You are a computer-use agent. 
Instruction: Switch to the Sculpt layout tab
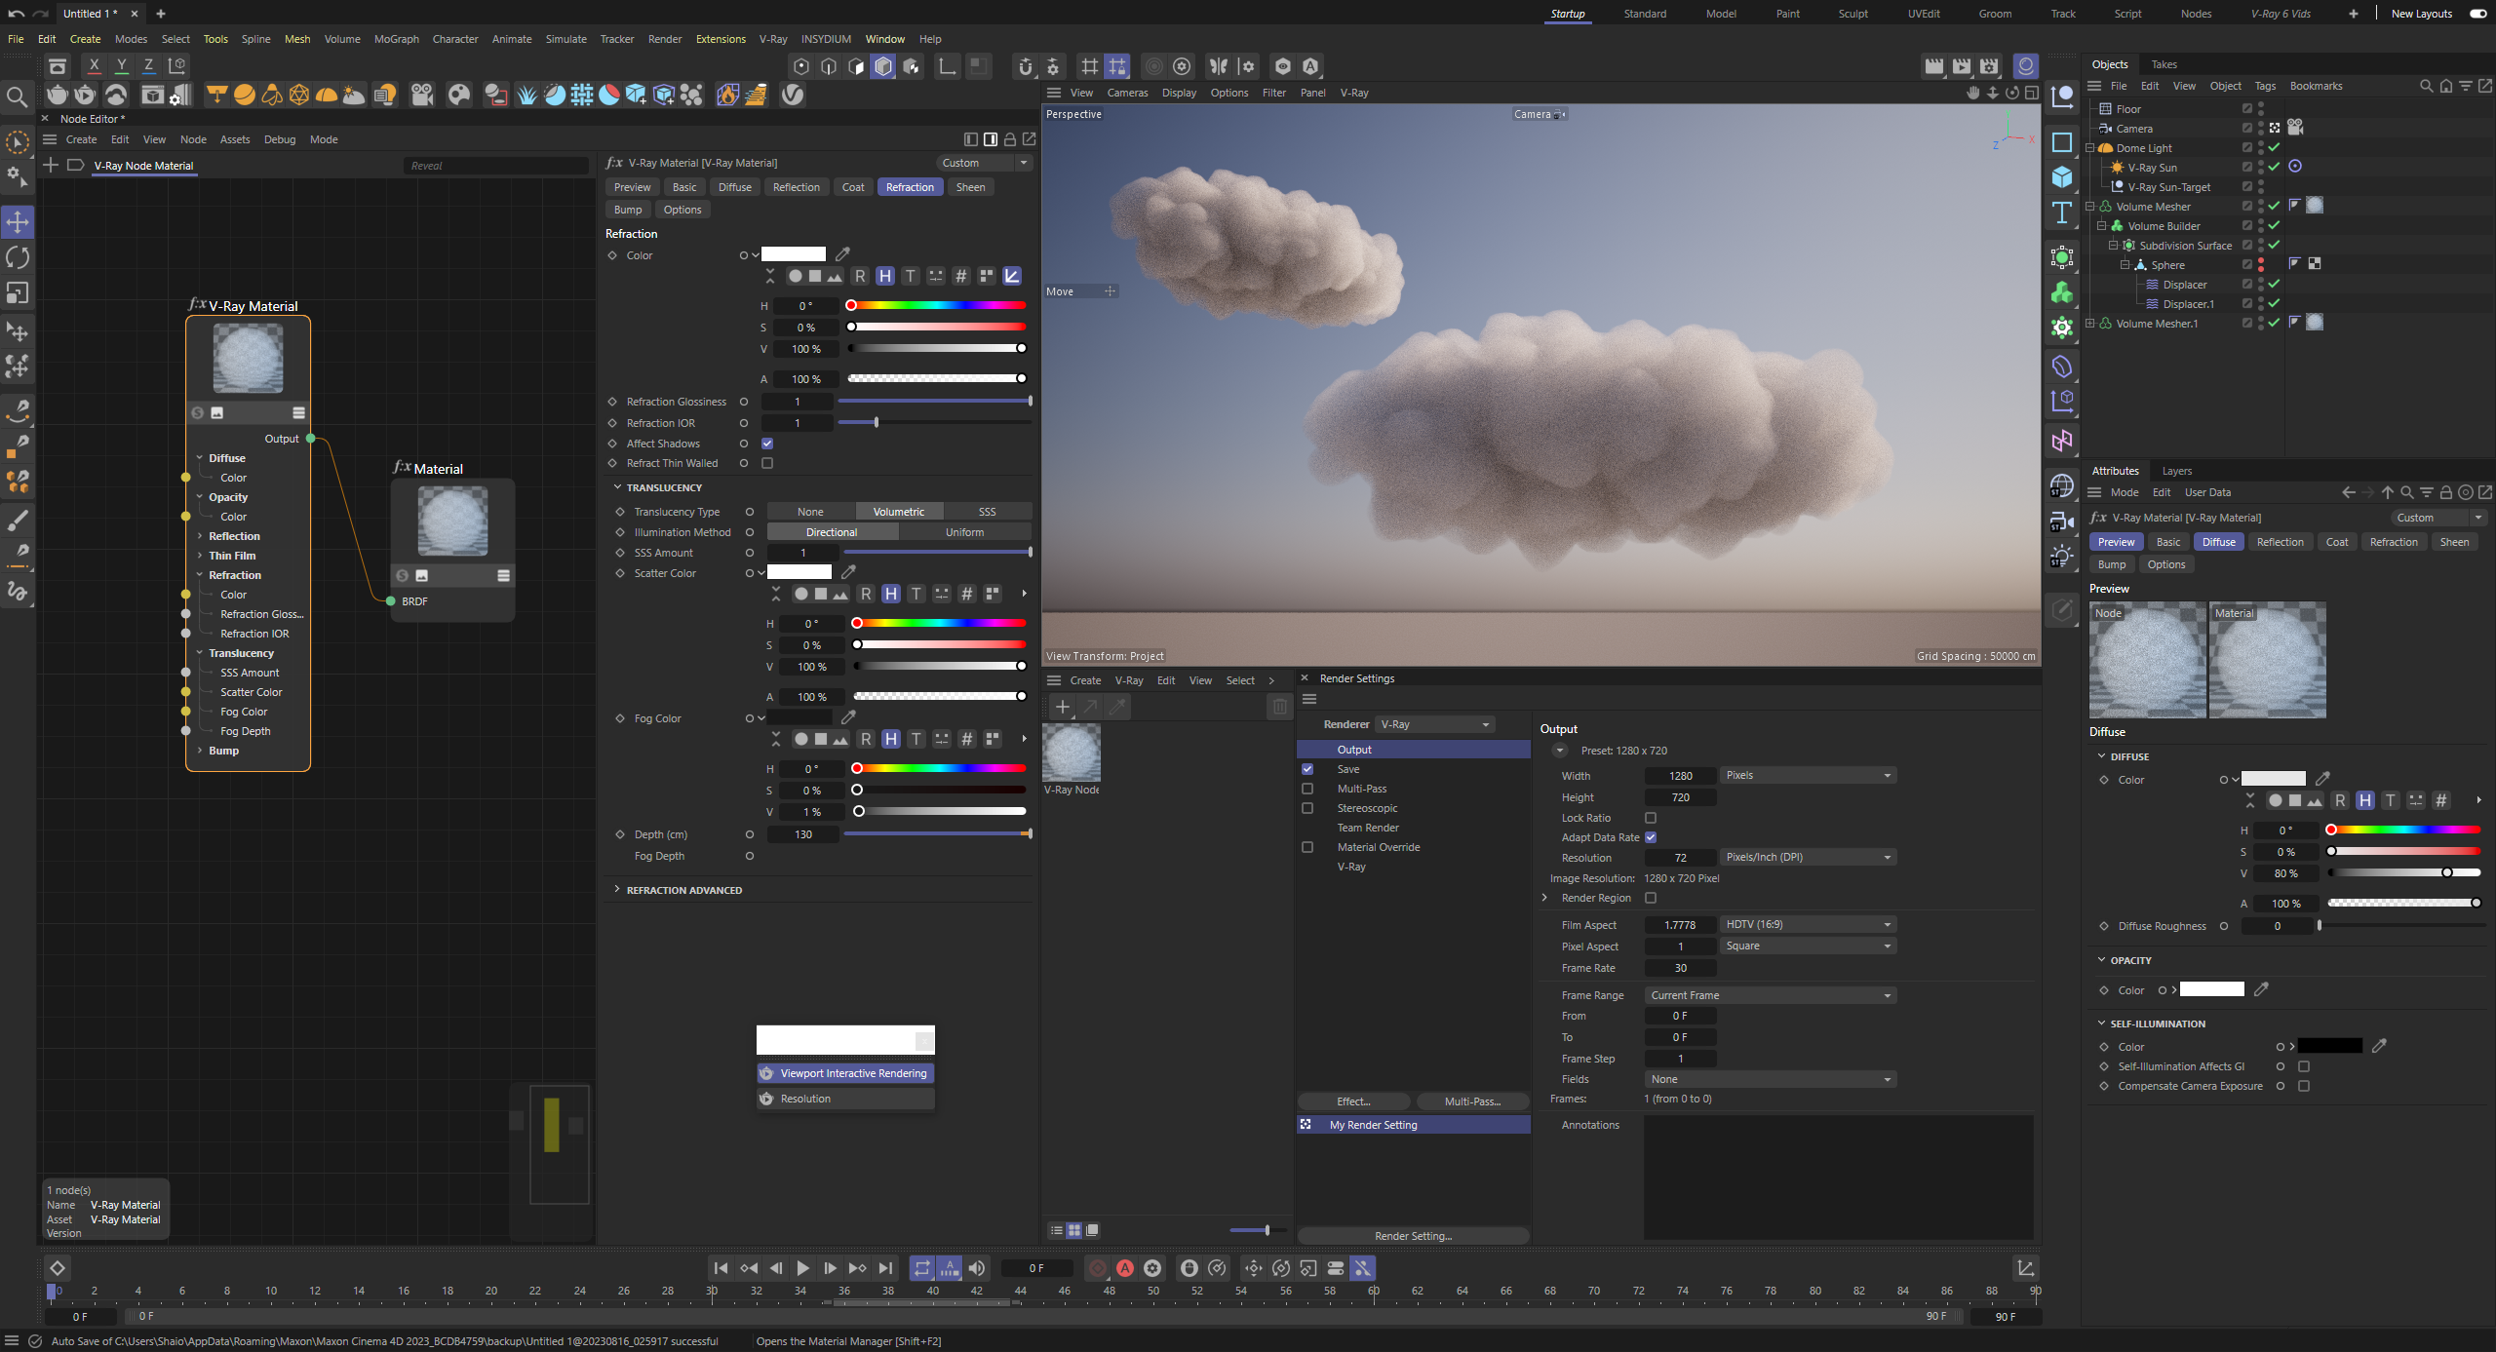(1852, 14)
